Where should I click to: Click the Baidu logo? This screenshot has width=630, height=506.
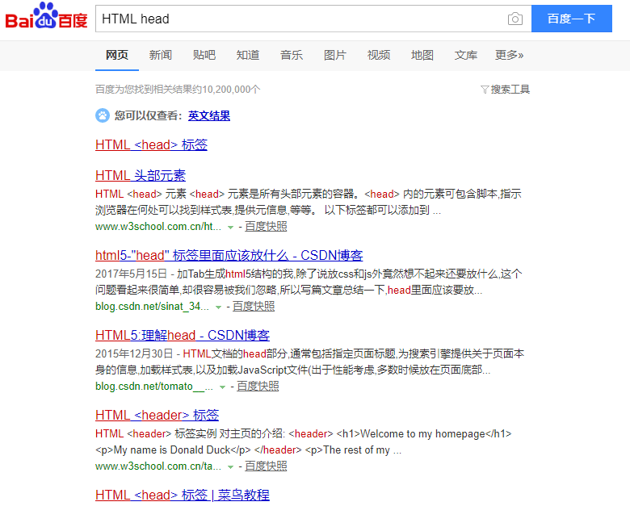tap(46, 18)
